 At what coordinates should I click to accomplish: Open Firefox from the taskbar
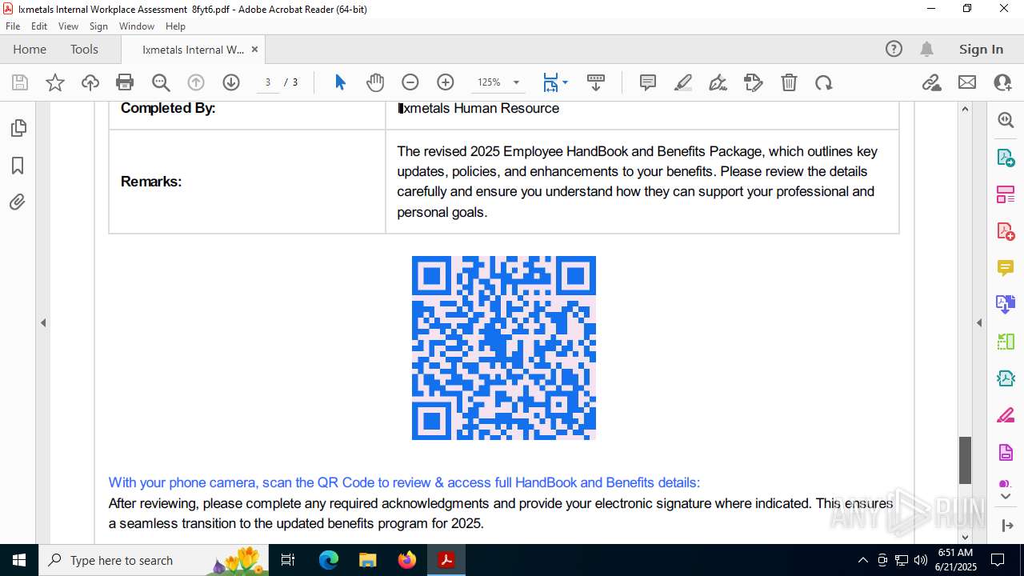pyautogui.click(x=407, y=560)
